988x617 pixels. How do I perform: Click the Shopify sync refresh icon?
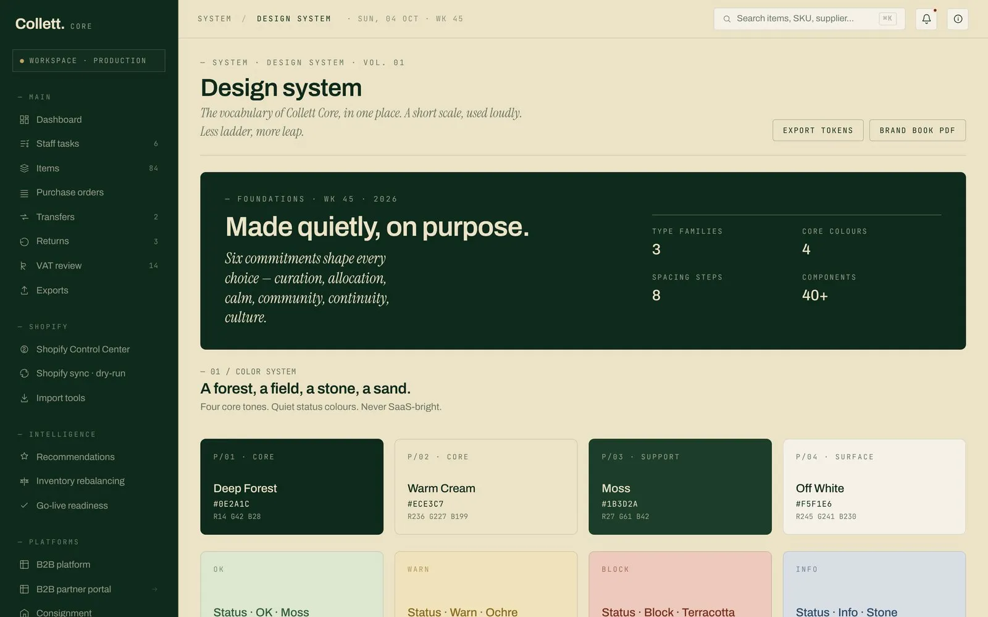(24, 373)
